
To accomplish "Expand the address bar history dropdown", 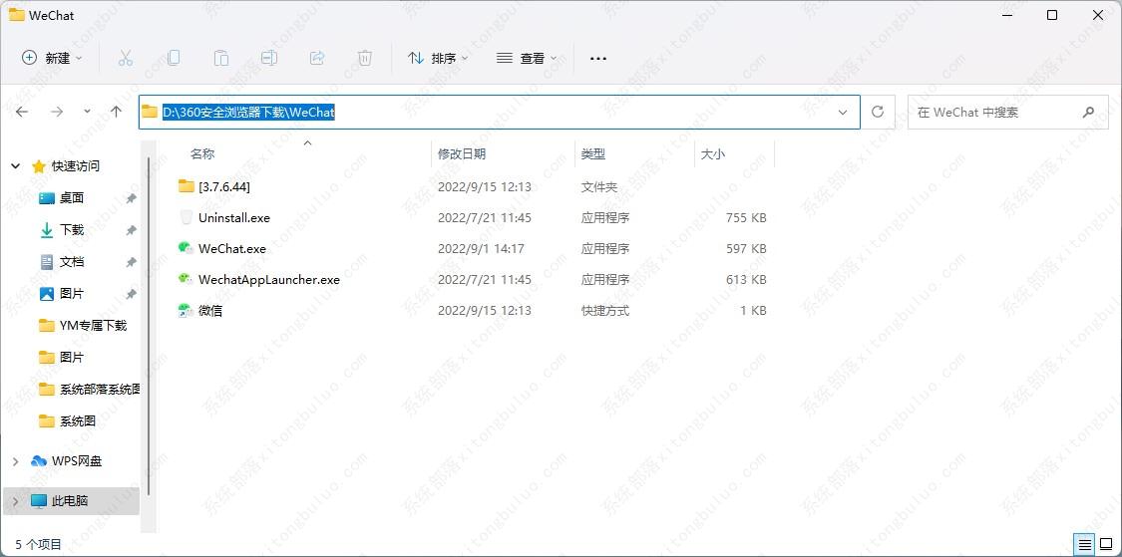I will [843, 113].
